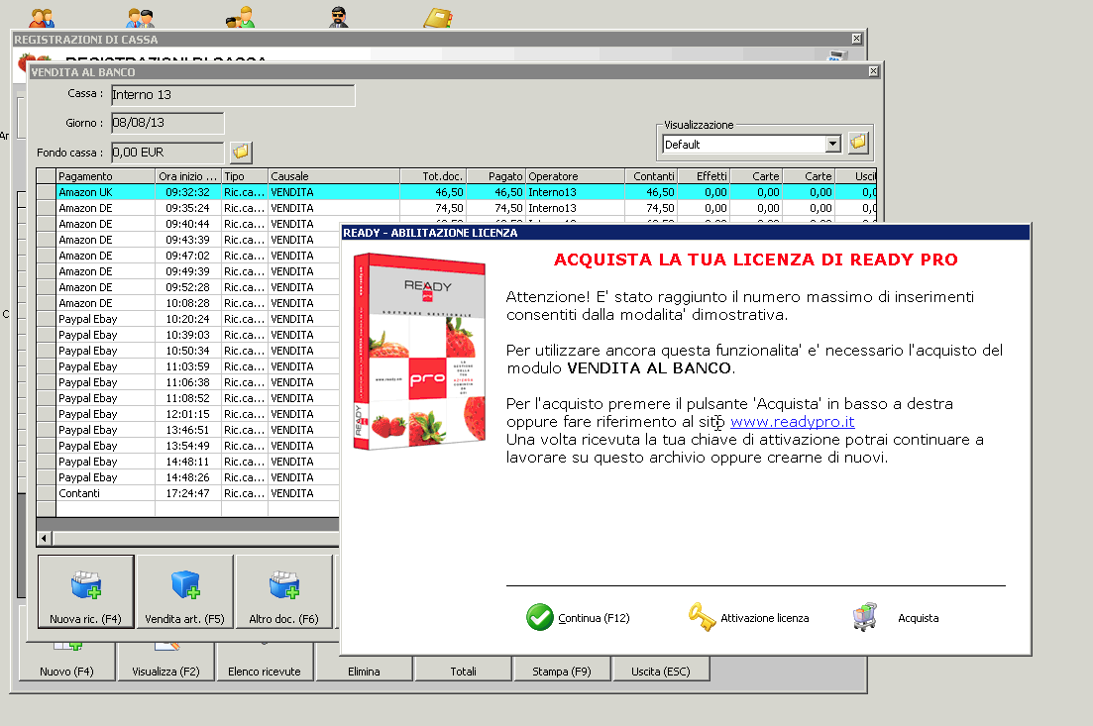Click the Giorno field 08/08/13
The height and width of the screenshot is (726, 1093).
coord(167,123)
